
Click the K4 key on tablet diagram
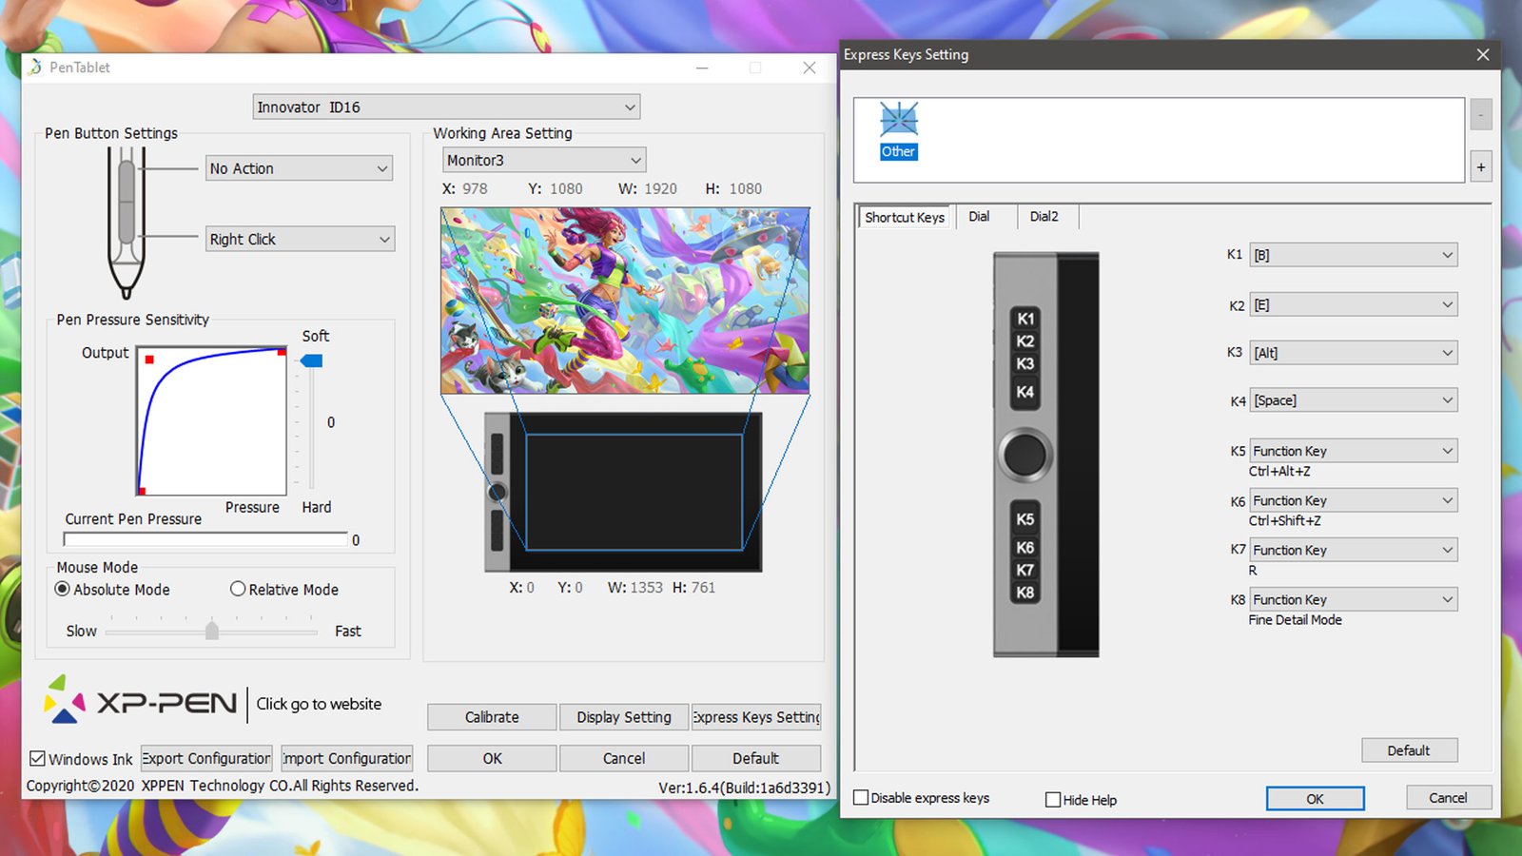click(1024, 392)
